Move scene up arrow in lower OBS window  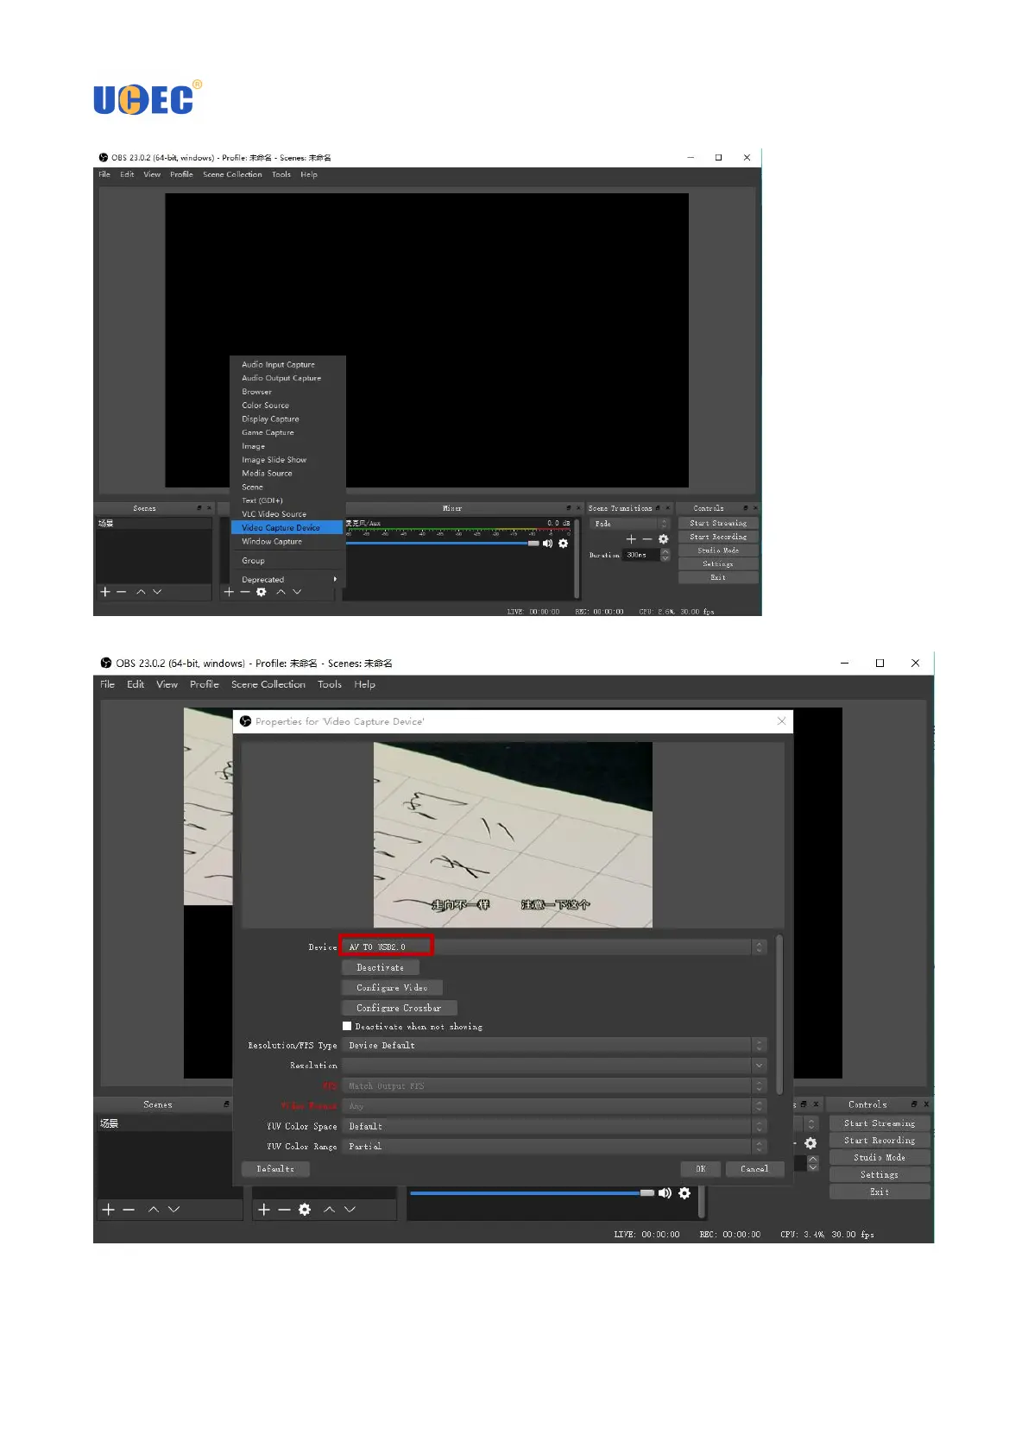(154, 1210)
